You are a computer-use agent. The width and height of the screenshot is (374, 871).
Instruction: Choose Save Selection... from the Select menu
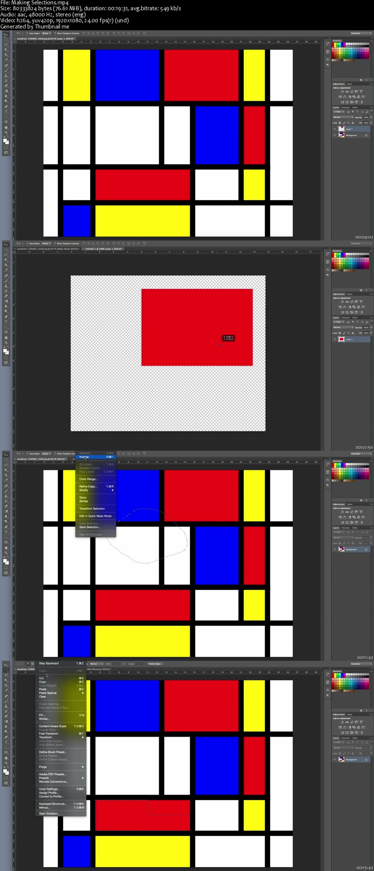pyautogui.click(x=96, y=527)
